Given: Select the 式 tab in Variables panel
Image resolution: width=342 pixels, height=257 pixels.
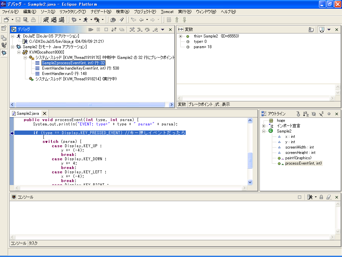Looking at the screenshot, I should click(x=217, y=104).
